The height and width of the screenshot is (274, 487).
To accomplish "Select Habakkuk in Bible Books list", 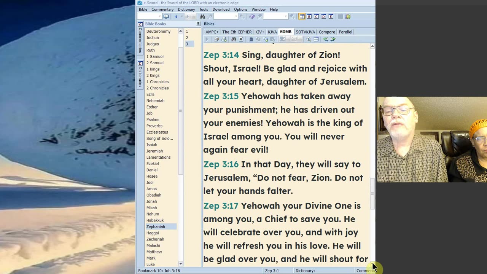I will click(x=155, y=220).
